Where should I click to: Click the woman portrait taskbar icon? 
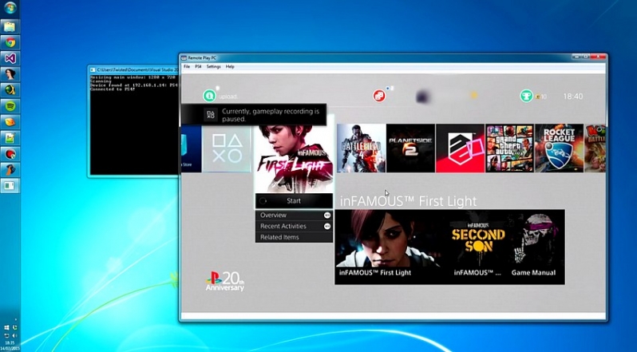pyautogui.click(x=10, y=74)
